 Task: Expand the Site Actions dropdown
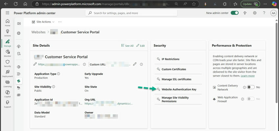(43, 22)
